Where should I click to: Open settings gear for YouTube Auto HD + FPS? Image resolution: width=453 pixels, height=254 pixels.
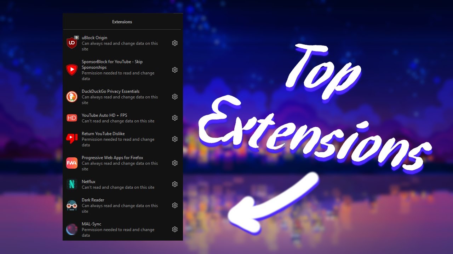[x=175, y=118]
